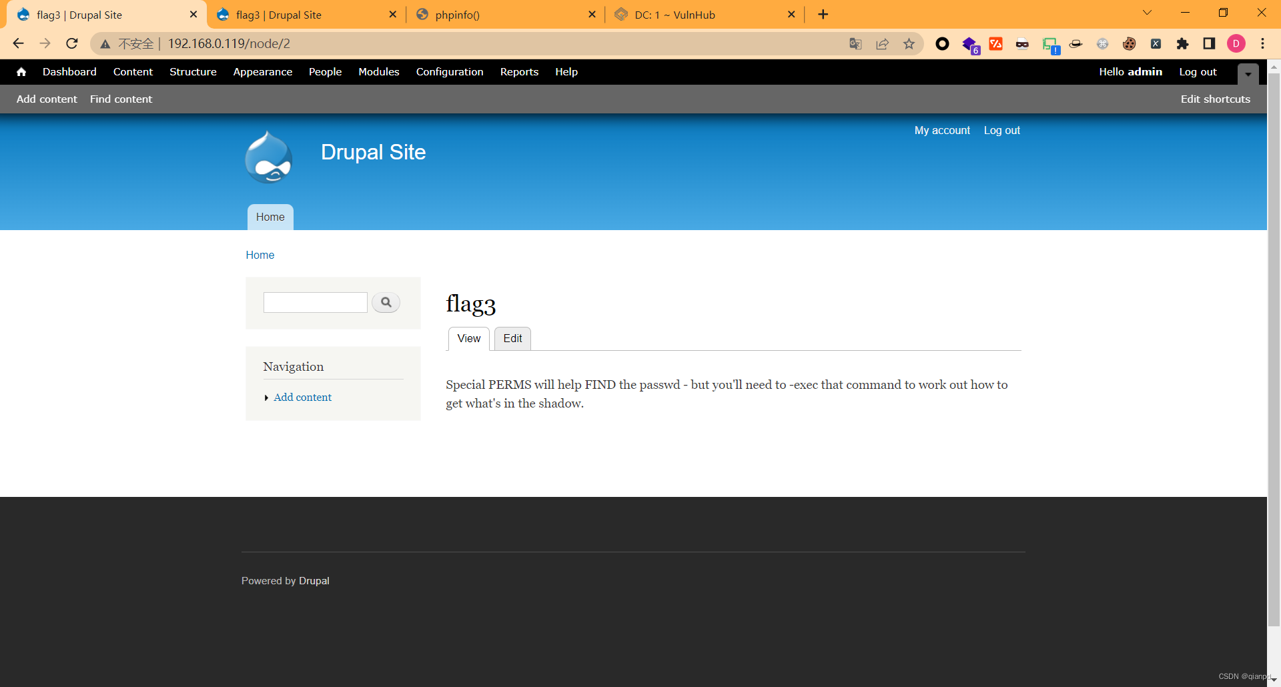Open the cookie editor extension icon
The image size is (1281, 687).
click(x=1129, y=44)
